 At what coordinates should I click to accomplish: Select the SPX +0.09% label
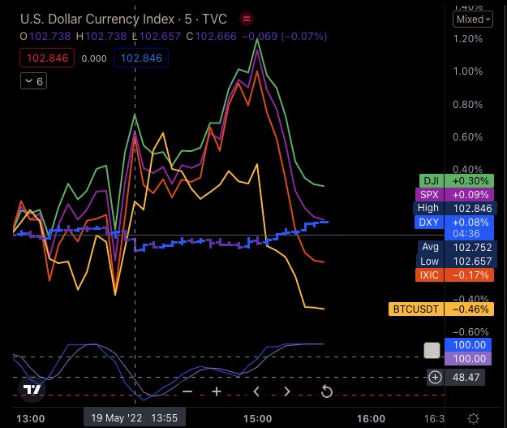tap(454, 195)
